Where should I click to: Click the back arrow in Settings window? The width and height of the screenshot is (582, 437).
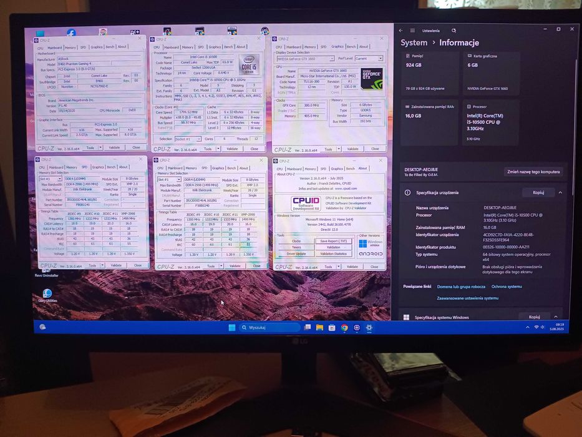click(x=401, y=31)
